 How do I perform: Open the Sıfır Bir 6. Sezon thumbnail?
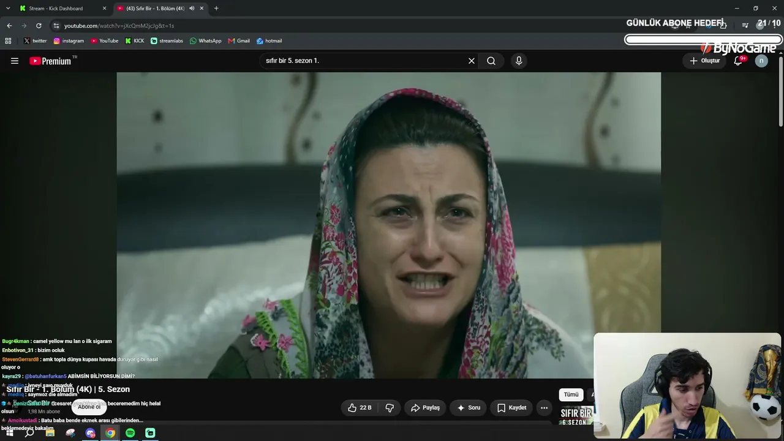click(576, 416)
